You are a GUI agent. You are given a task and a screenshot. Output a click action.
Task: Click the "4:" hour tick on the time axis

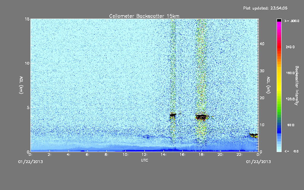(x=68, y=155)
